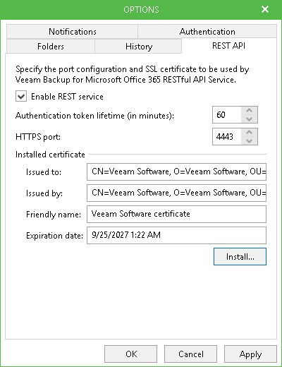Click the Installed certificate section label
The width and height of the screenshot is (282, 367).
(x=50, y=155)
